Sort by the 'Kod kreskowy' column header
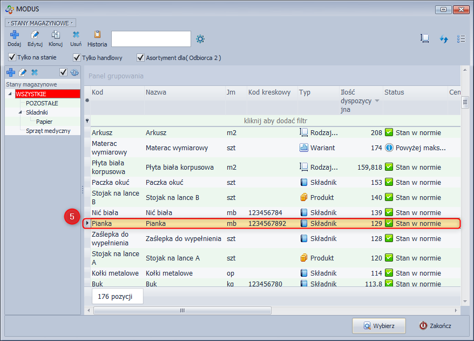474x341 pixels. [x=269, y=92]
